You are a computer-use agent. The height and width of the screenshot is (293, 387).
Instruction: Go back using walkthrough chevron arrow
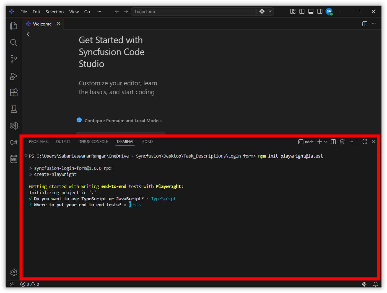28,34
